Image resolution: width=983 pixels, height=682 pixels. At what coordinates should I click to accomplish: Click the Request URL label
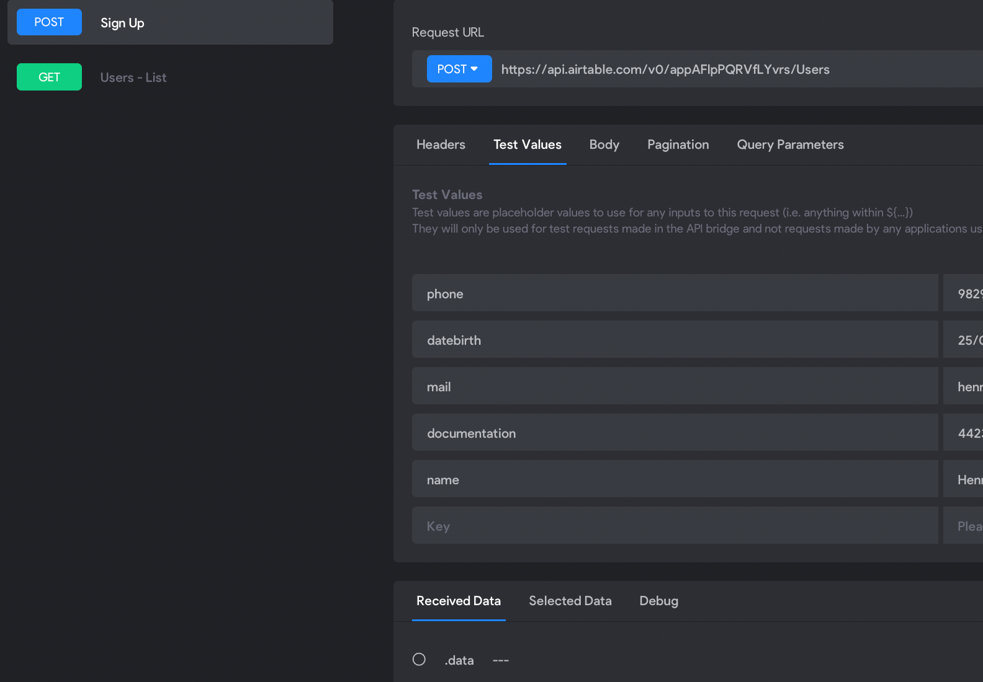pyautogui.click(x=448, y=32)
